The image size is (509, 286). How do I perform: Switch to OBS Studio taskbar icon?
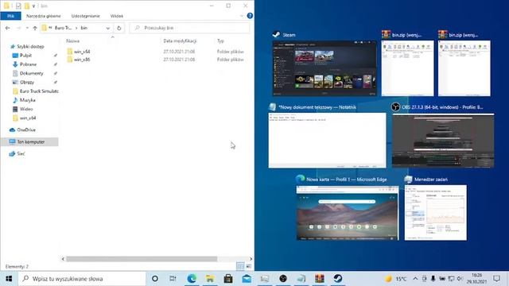coord(283,279)
